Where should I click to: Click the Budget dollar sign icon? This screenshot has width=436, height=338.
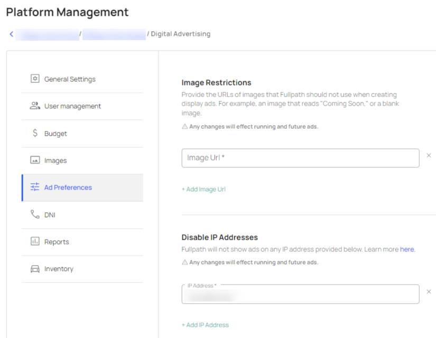[35, 134]
